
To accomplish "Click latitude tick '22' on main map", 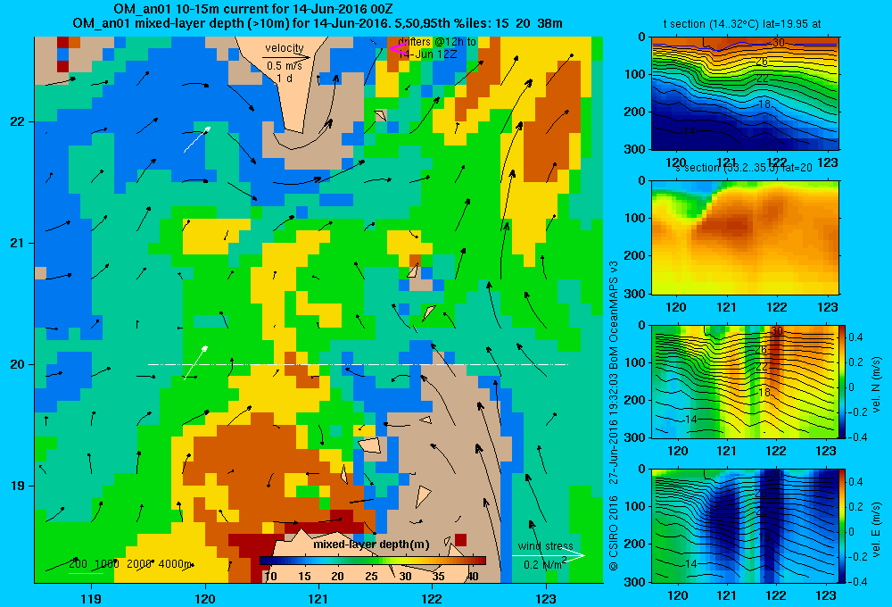I will (17, 121).
